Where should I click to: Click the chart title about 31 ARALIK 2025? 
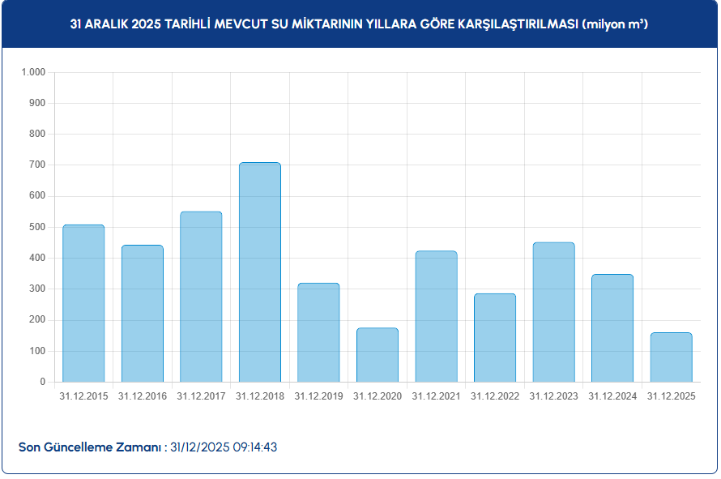pyautogui.click(x=360, y=25)
